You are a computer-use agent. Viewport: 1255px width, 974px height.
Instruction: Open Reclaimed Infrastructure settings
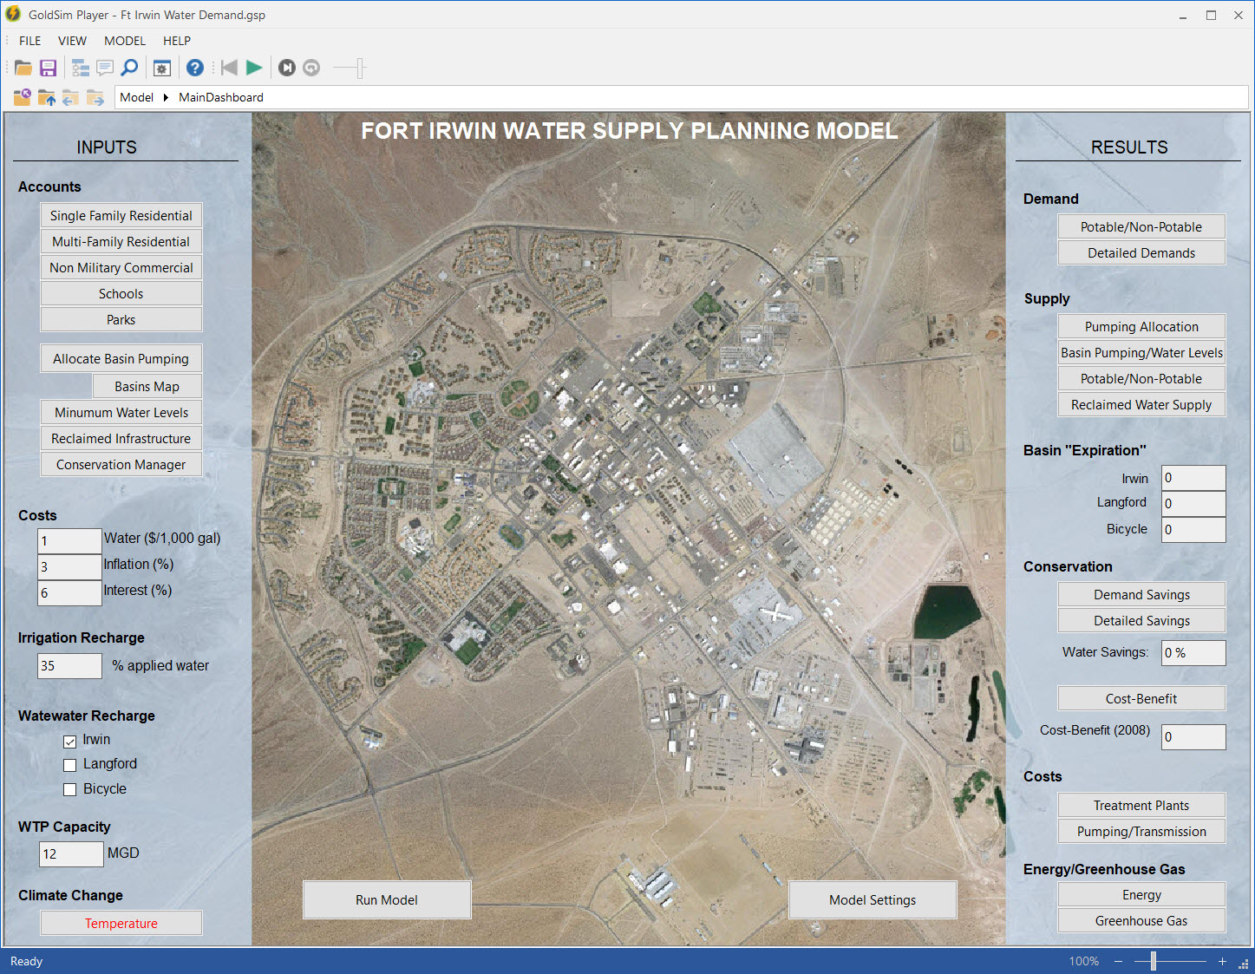[x=121, y=438]
